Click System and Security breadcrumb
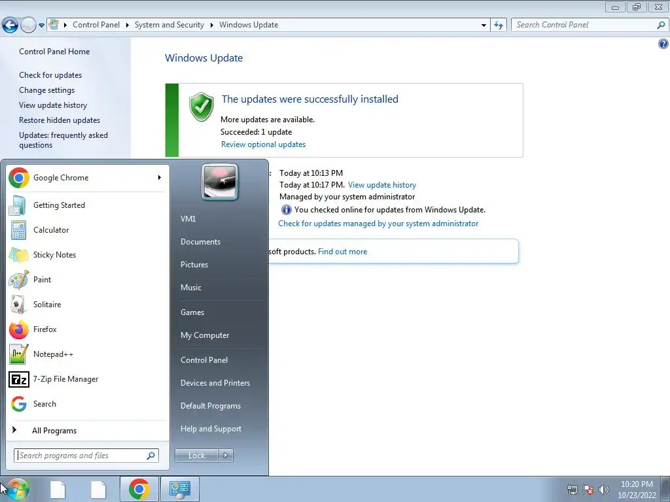Image resolution: width=670 pixels, height=502 pixels. point(169,25)
